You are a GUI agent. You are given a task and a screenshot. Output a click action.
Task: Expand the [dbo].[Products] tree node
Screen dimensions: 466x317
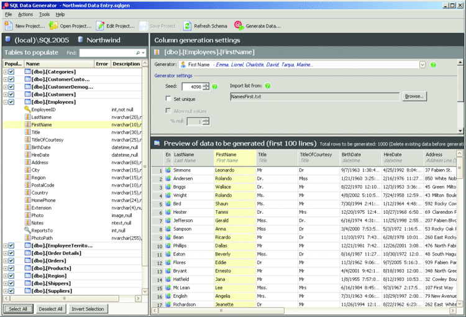click(6, 269)
